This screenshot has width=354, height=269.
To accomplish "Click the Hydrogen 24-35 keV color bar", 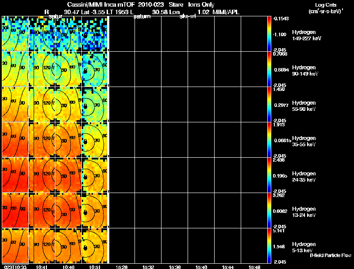I will click(x=269, y=175).
